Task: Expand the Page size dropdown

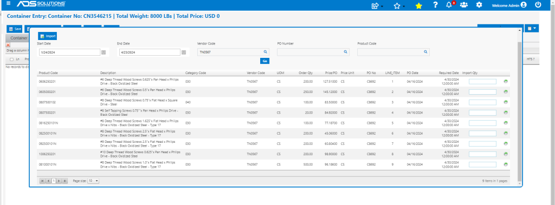Action: 93,181
